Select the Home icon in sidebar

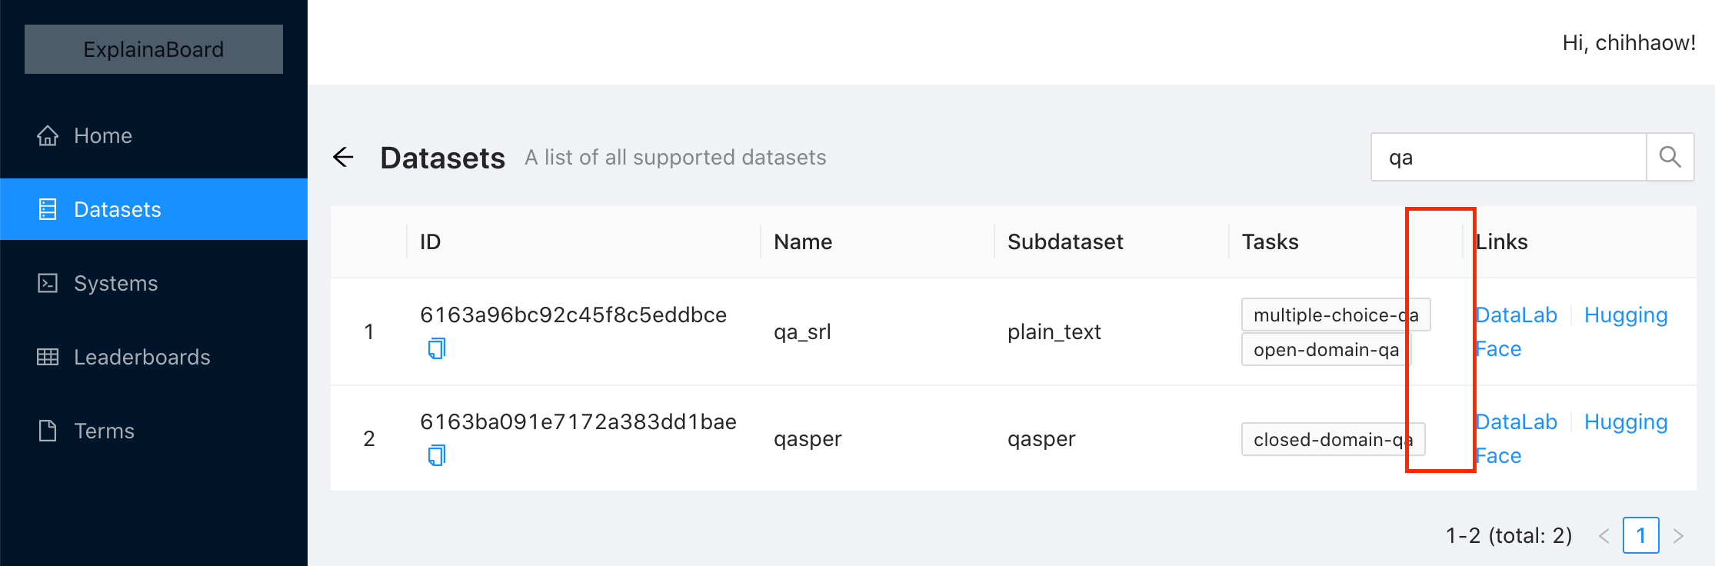click(48, 135)
